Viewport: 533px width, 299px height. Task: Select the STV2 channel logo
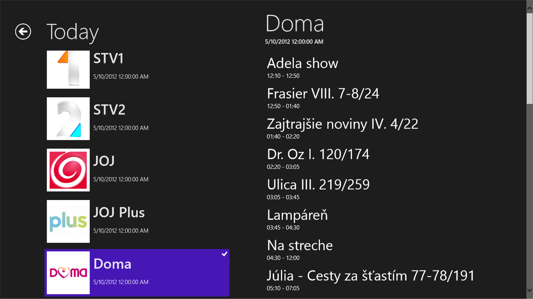pos(68,118)
